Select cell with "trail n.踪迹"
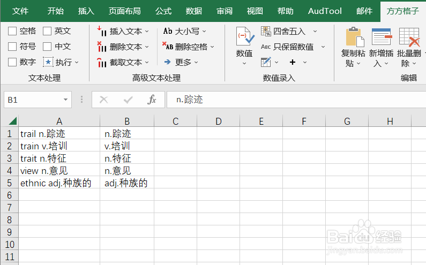This screenshot has width=426, height=265. pos(59,134)
